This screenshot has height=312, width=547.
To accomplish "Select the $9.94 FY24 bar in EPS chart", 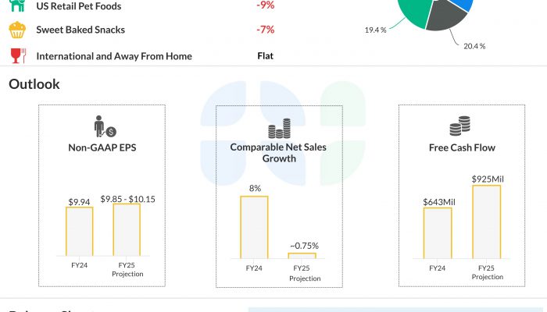I will [x=79, y=232].
